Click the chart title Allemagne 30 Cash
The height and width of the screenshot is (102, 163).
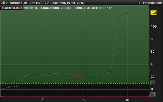coord(21,3)
